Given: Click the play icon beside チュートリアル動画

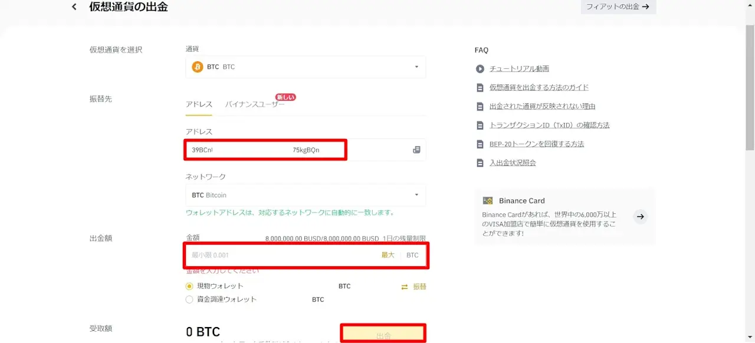Looking at the screenshot, I should 480,69.
